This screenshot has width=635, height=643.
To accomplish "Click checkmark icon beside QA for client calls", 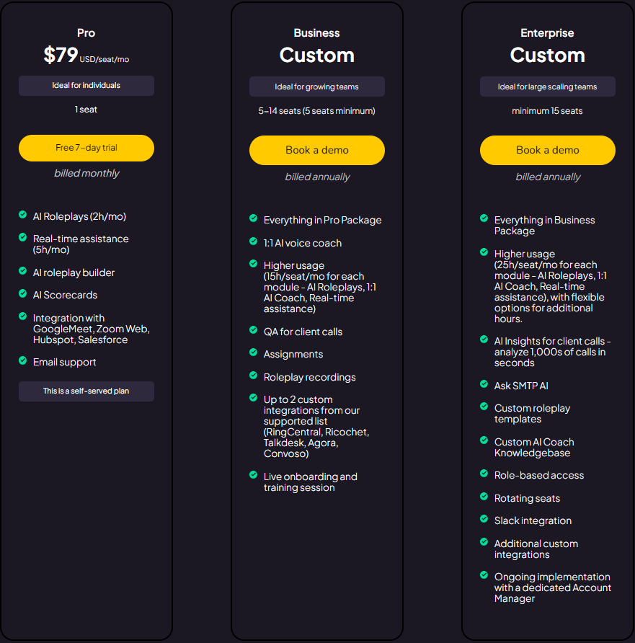I will coord(254,330).
